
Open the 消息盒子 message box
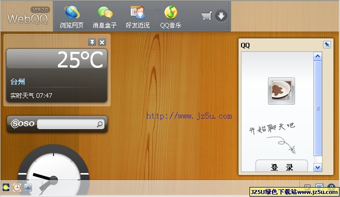tap(104, 17)
